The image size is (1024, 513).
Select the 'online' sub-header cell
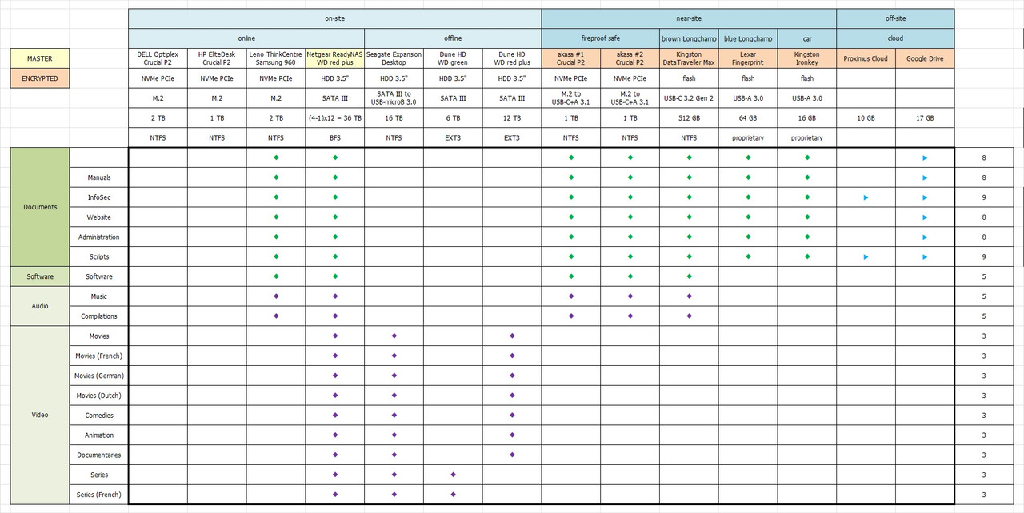coord(246,38)
